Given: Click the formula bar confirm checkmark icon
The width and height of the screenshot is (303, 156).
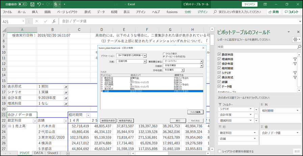Looking at the screenshot, I should point(46,22).
